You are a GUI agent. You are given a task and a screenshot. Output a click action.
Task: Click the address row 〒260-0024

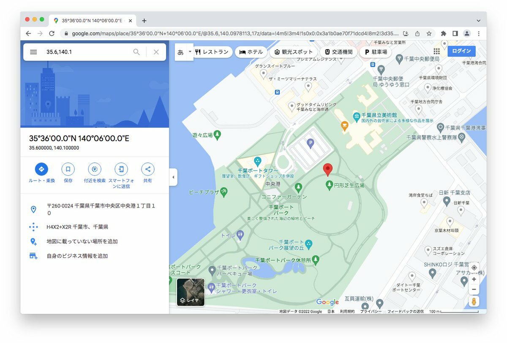95,209
